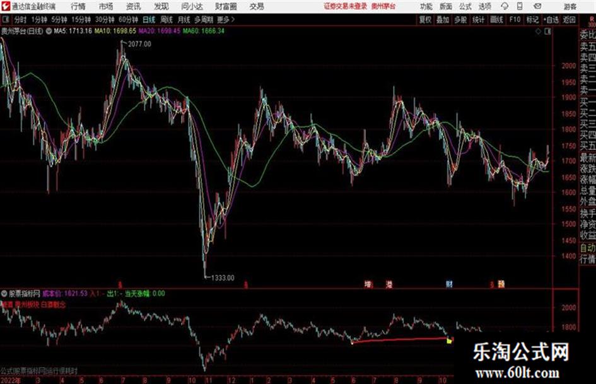Click the blue 财 event marker
The width and height of the screenshot is (596, 384).
(x=449, y=284)
